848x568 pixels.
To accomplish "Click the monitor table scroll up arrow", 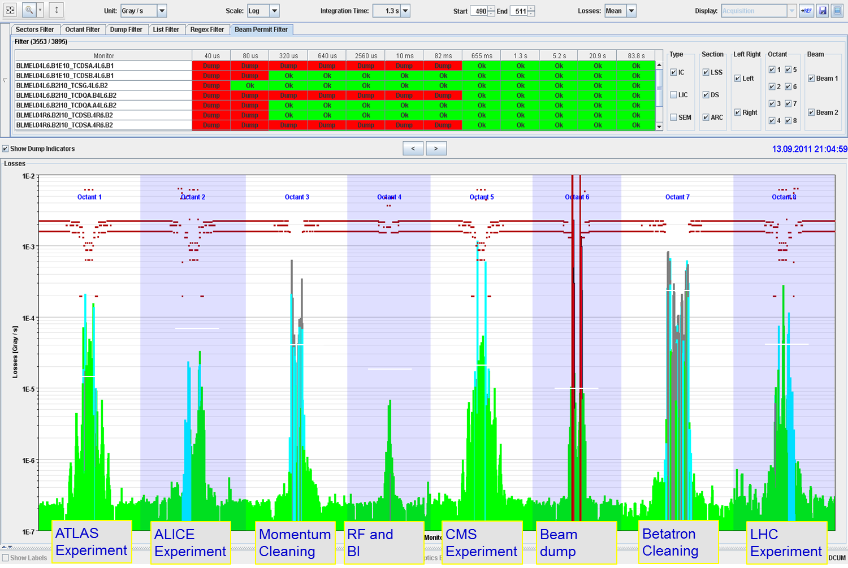I will point(659,65).
